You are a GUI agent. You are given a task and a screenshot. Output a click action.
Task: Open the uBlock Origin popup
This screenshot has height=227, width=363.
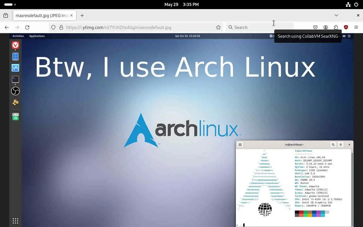tap(346, 27)
